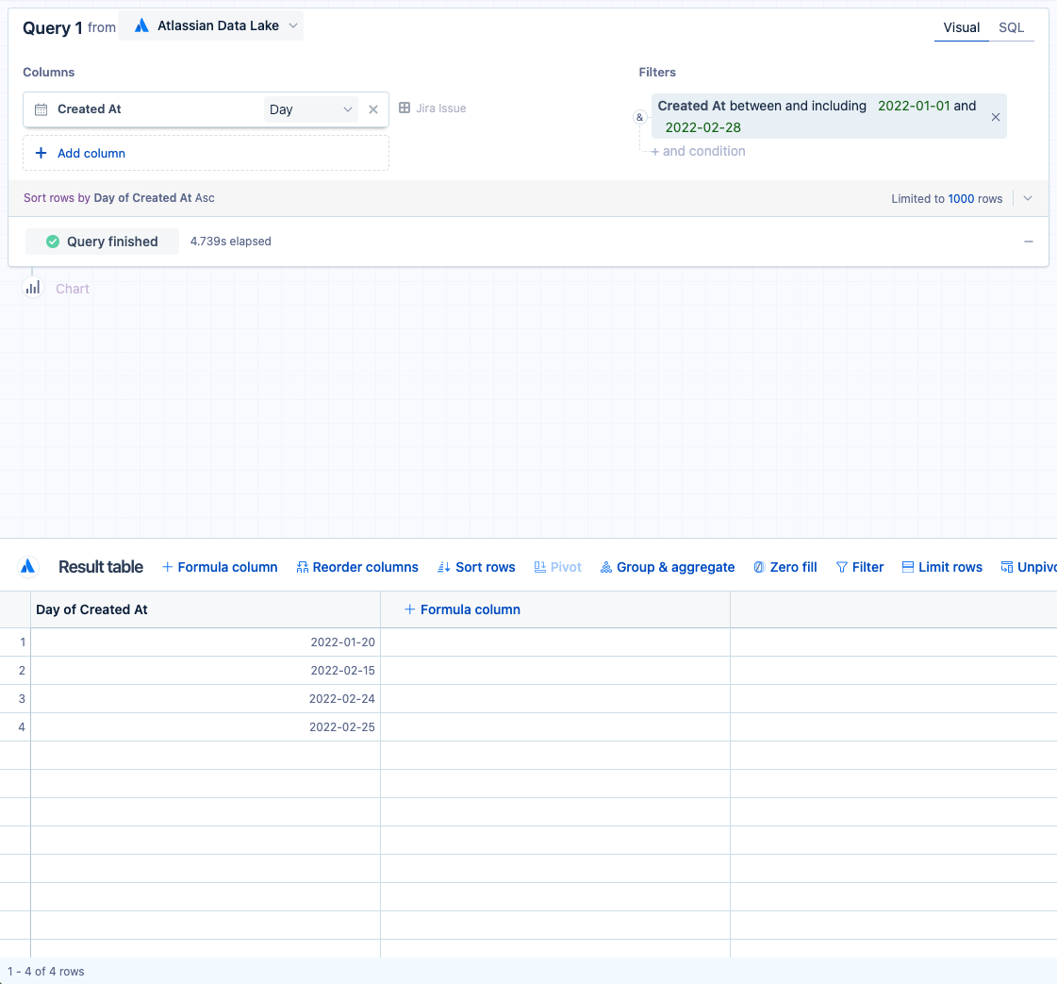Open the Atlassian Data Lake source dropdown
Viewport: 1057px width, 984px height.
coord(210,25)
